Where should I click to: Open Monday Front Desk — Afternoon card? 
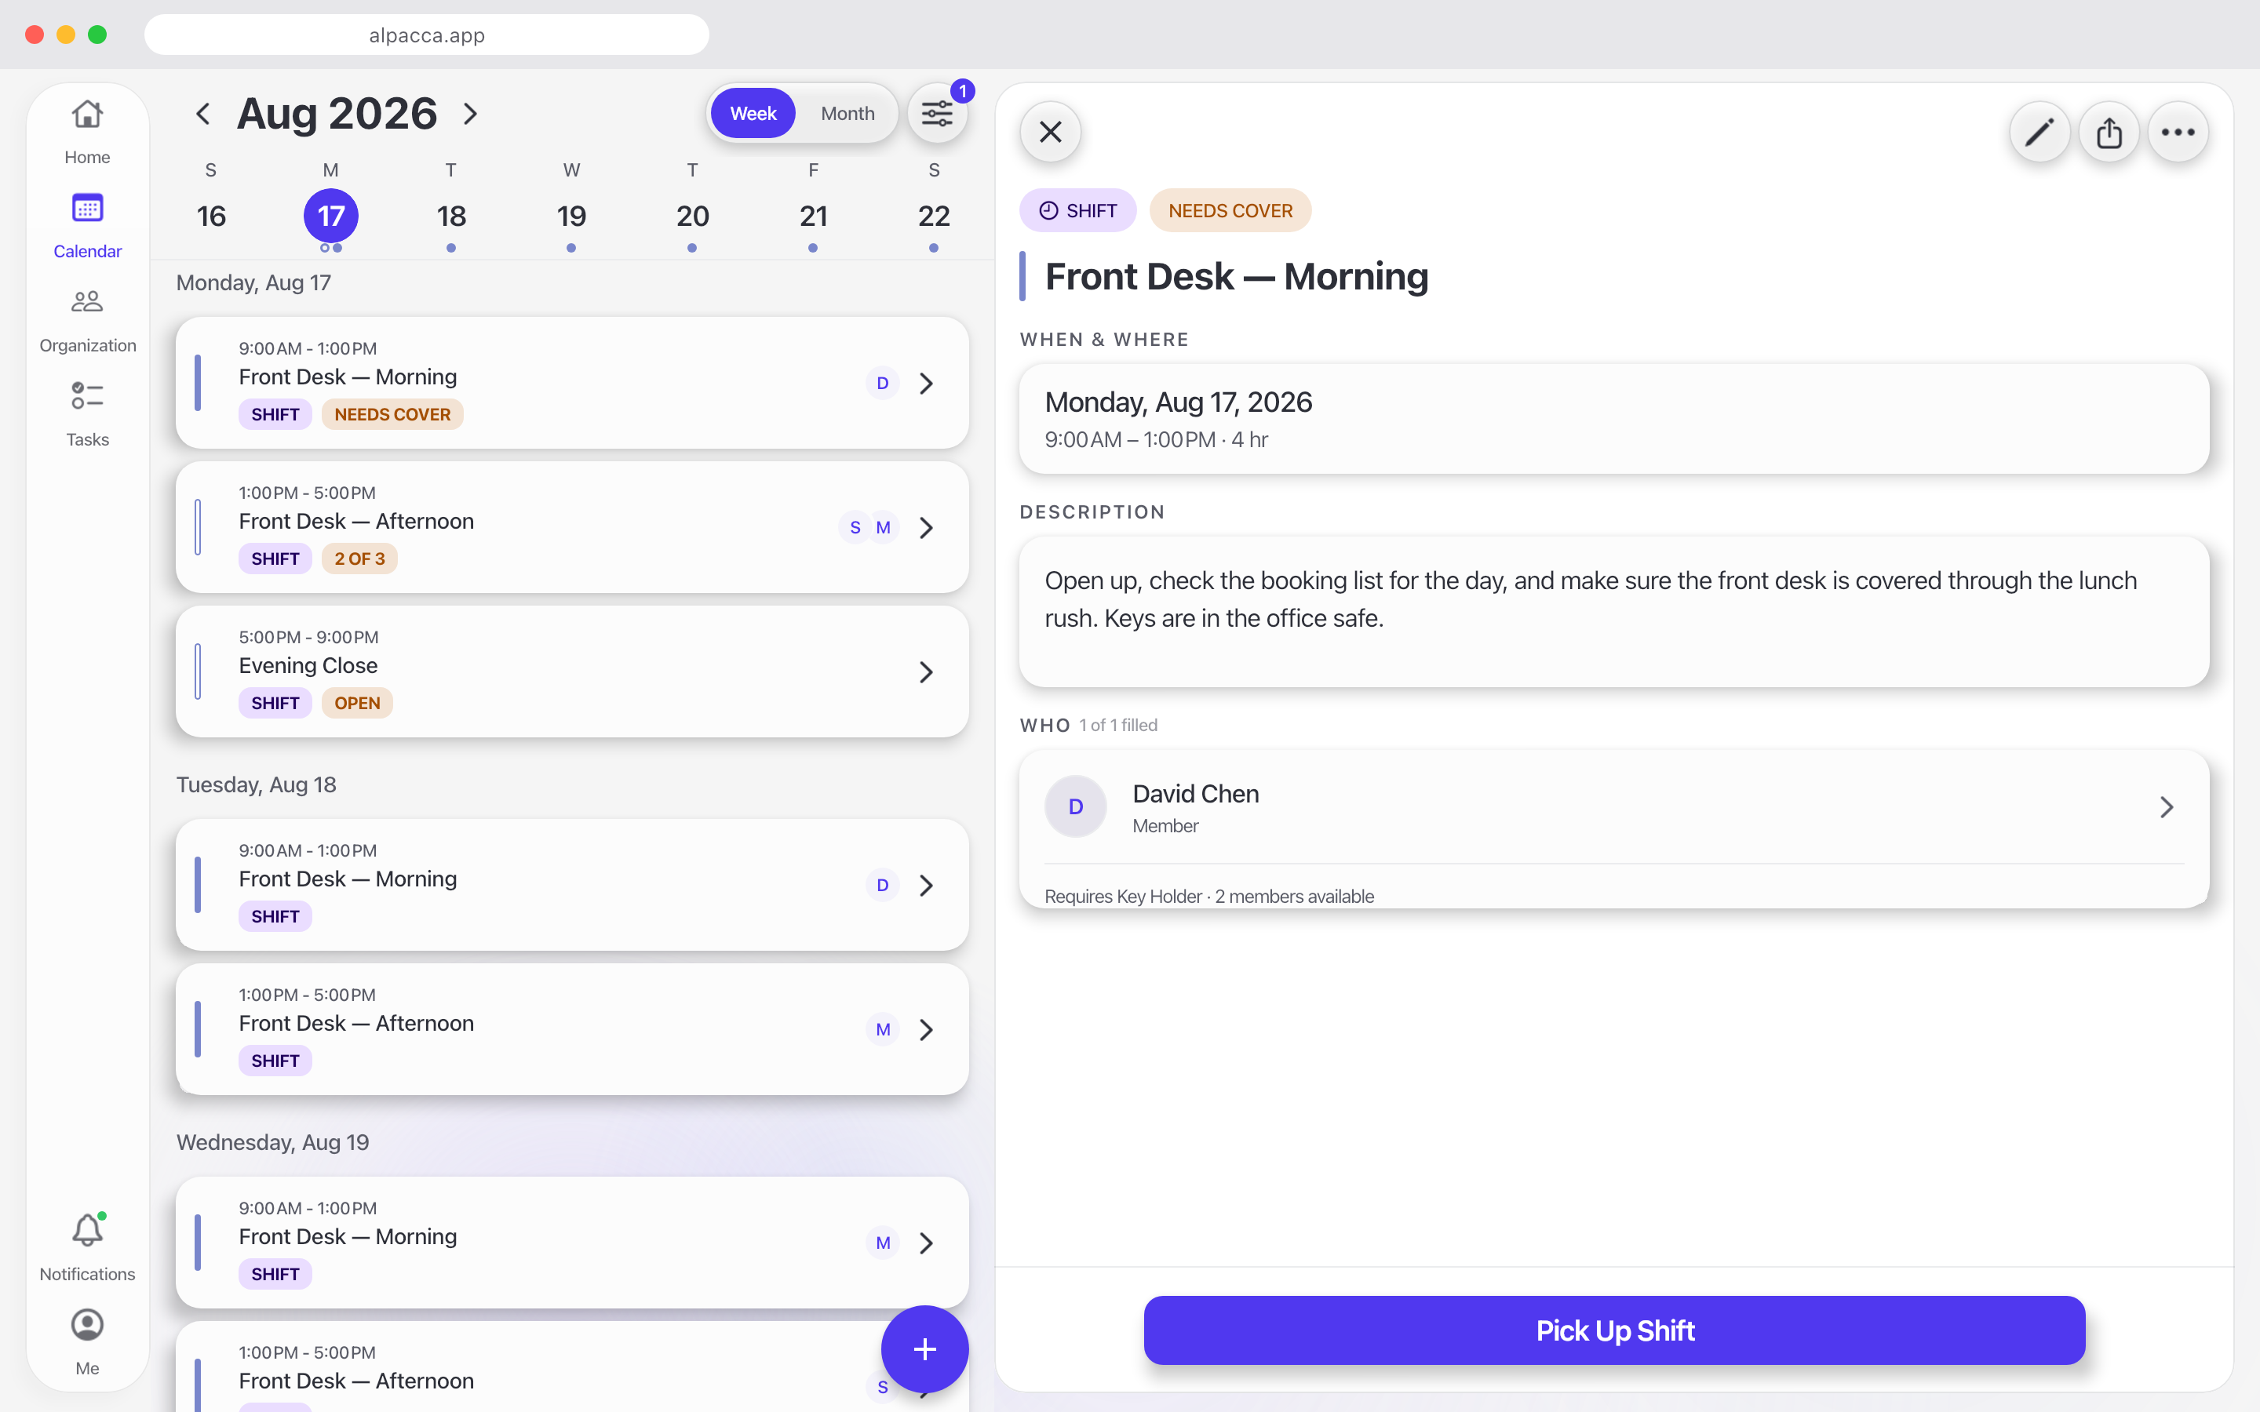pyautogui.click(x=571, y=528)
